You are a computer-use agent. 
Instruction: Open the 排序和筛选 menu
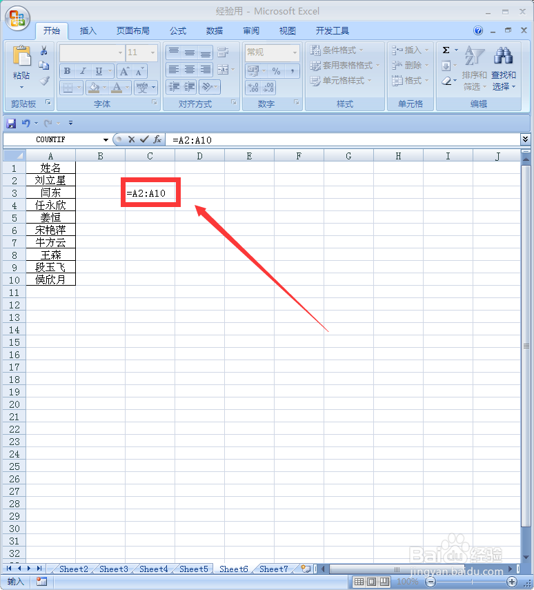click(474, 68)
